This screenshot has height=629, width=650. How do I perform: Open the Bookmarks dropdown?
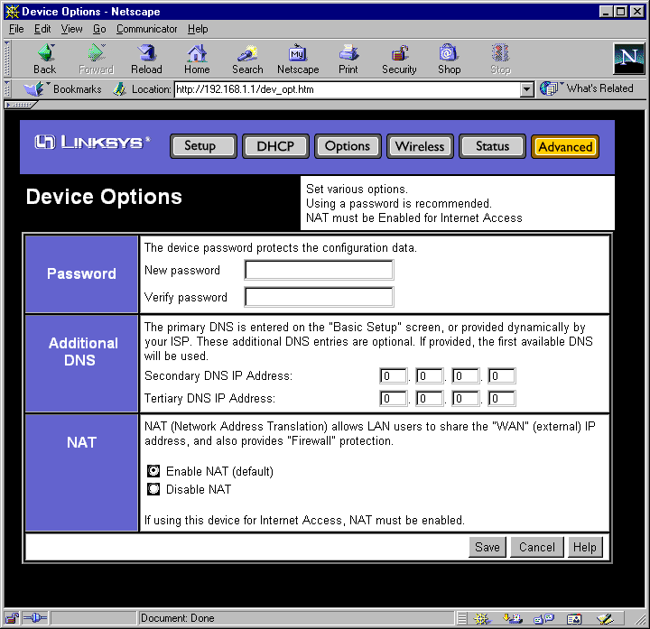pyautogui.click(x=62, y=89)
